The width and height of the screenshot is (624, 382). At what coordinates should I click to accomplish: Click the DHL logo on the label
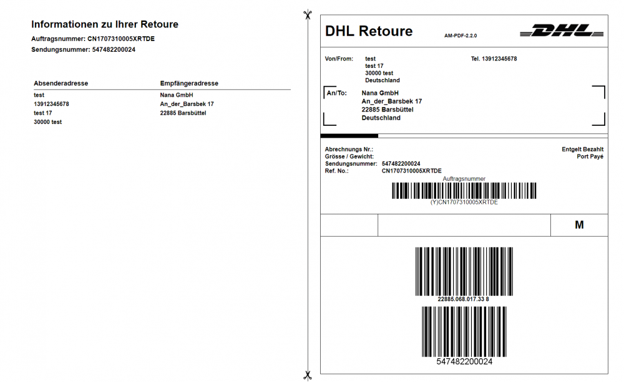[562, 31]
